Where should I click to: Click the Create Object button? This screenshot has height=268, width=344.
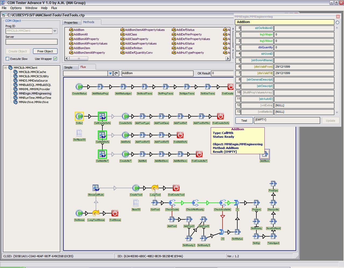click(x=18, y=51)
